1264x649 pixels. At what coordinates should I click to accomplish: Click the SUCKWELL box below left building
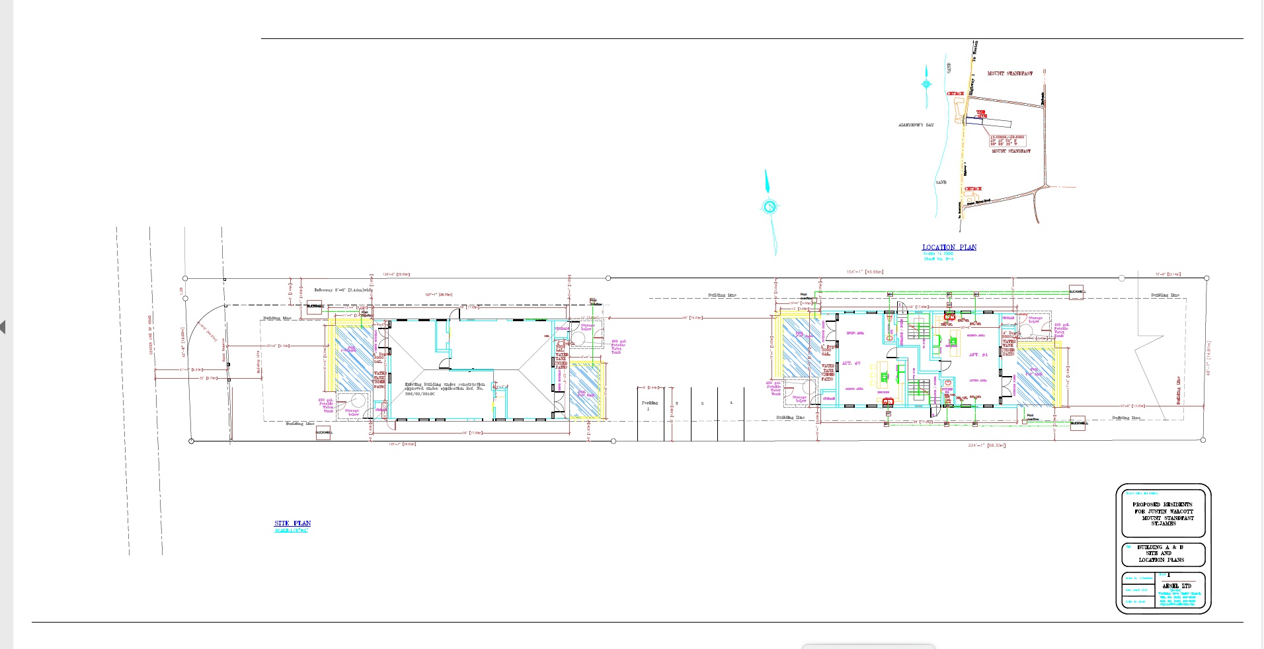(x=323, y=433)
